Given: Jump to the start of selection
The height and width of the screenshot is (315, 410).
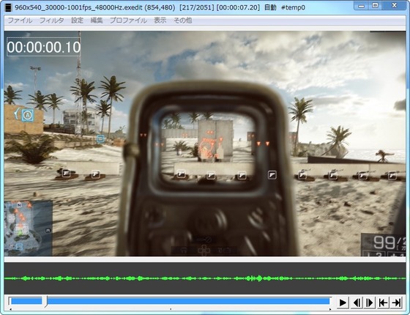Looking at the screenshot, I should tap(383, 303).
